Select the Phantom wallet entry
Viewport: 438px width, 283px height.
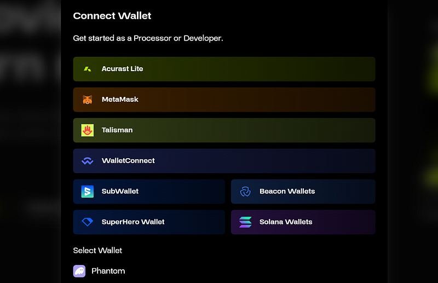(99, 271)
